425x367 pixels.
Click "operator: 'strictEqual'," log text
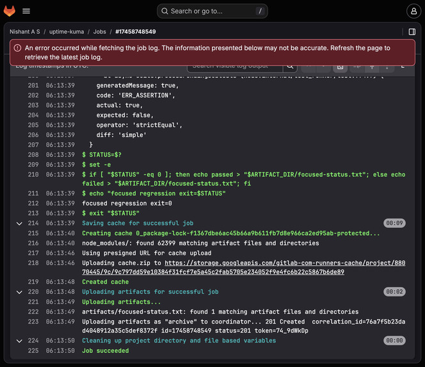pyautogui.click(x=140, y=125)
